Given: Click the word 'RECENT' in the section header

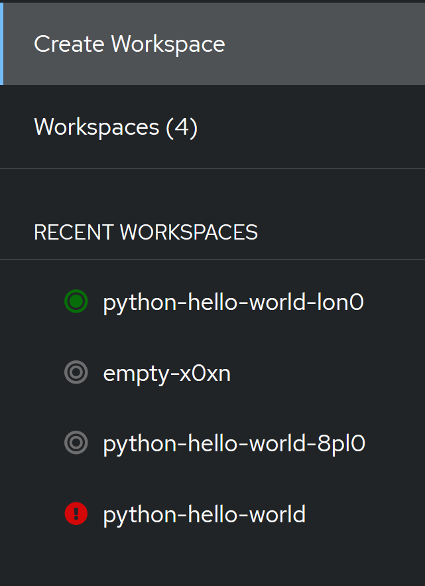Looking at the screenshot, I should pos(74,232).
